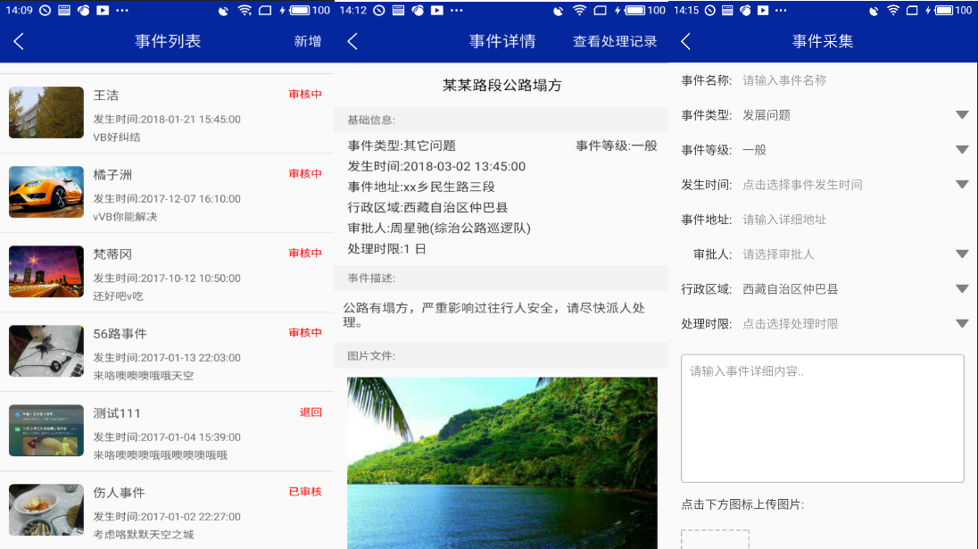
Task: Open the 伤人事件 food thumbnail
Action: (46, 510)
